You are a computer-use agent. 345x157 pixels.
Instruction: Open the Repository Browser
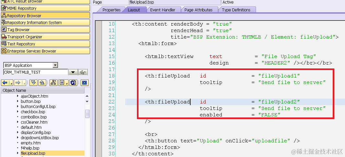click(x=45, y=16)
